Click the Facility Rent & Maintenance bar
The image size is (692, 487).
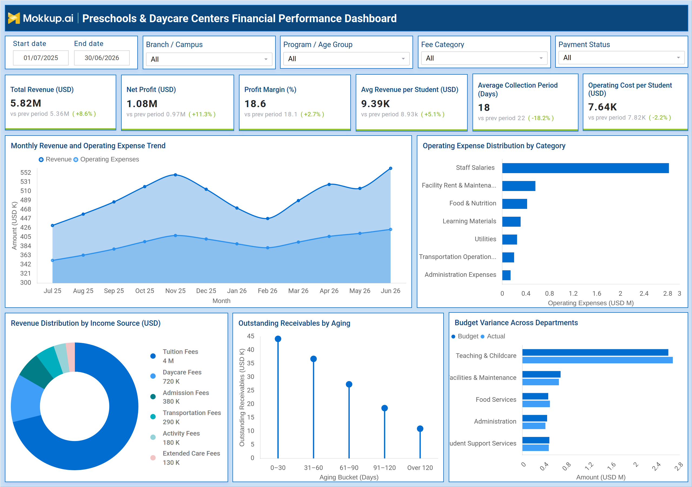click(x=519, y=186)
